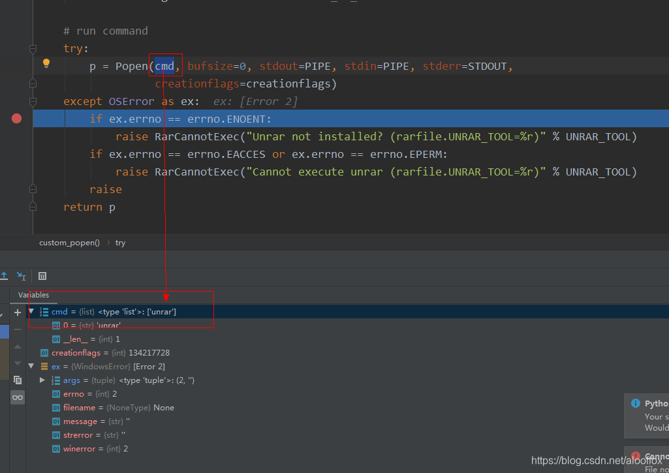
Task: Click the Remove Watch minus icon
Action: tap(18, 329)
